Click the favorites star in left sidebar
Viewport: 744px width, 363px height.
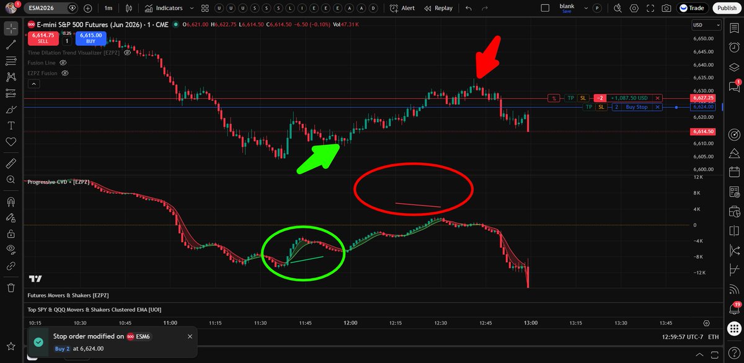coord(11,345)
